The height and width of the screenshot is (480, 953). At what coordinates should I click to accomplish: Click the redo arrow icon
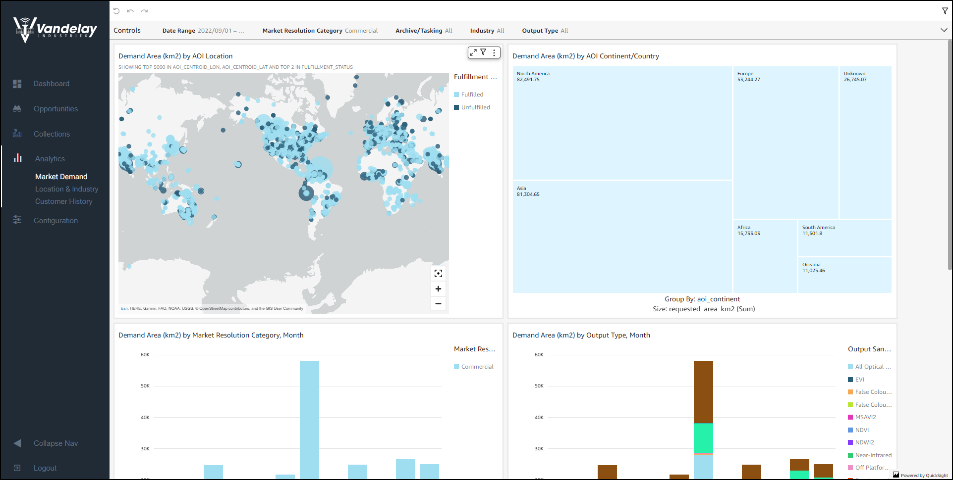point(144,11)
